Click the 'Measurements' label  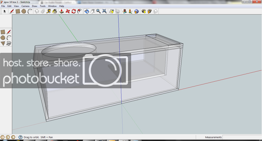point(213,137)
